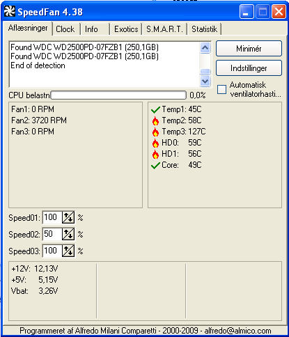Select the 'End of detection' log line
289x337 pixels.
pos(38,65)
